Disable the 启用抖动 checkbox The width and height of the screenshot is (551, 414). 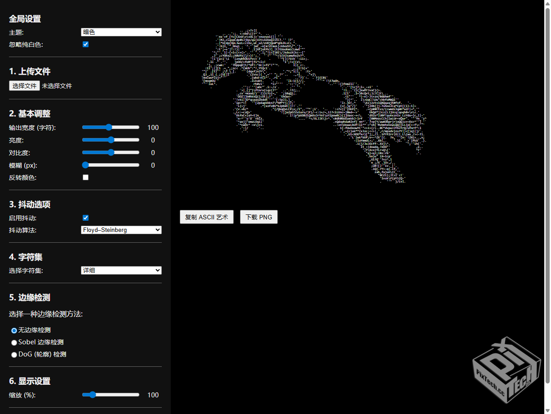point(85,218)
